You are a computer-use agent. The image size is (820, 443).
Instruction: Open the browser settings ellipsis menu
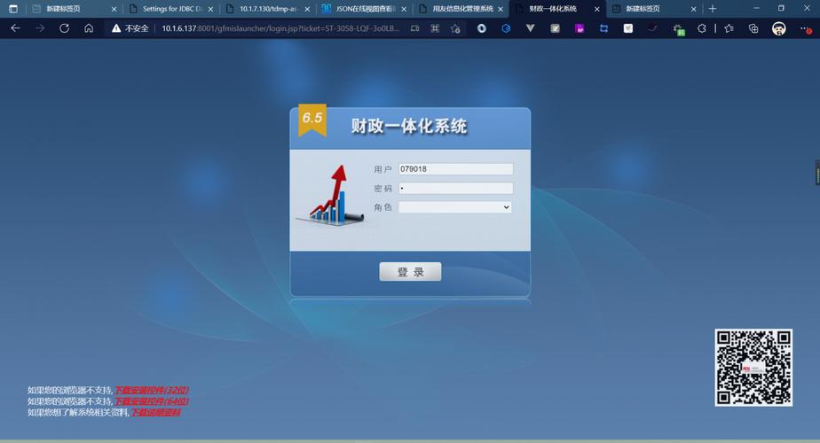[x=806, y=29]
